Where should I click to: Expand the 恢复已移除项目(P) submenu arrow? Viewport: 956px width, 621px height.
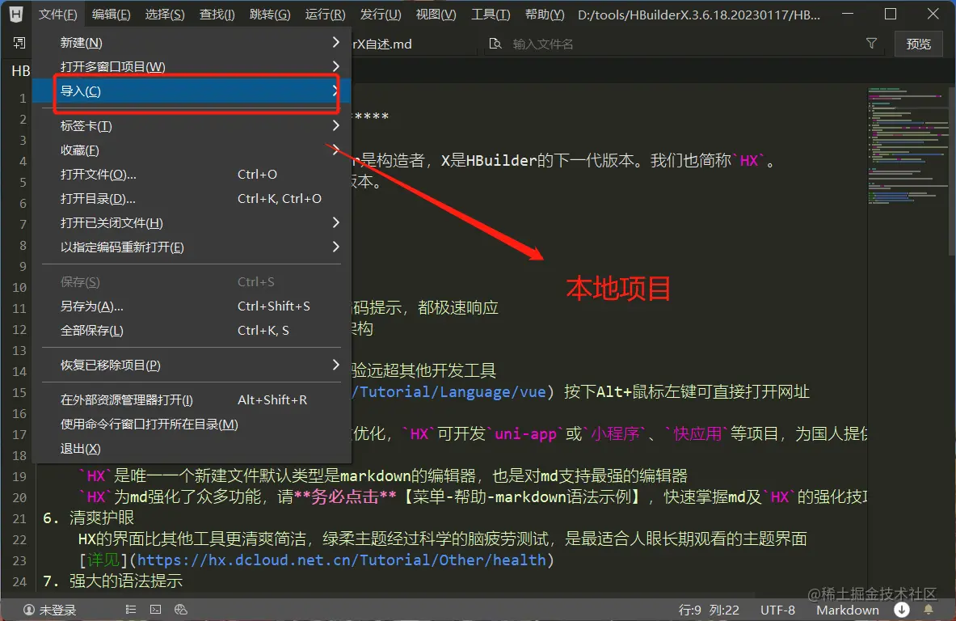click(x=336, y=365)
